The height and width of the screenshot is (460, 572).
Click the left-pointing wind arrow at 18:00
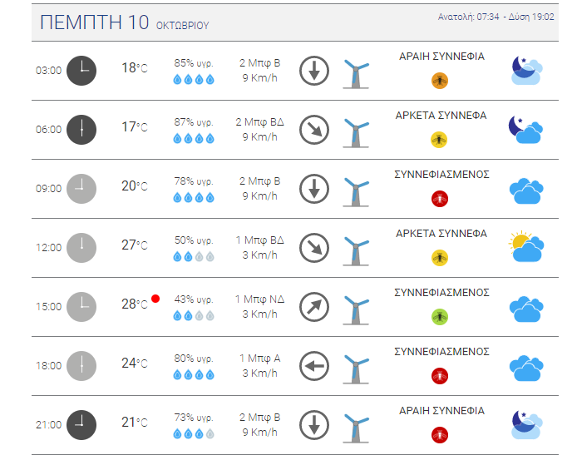[x=314, y=366]
